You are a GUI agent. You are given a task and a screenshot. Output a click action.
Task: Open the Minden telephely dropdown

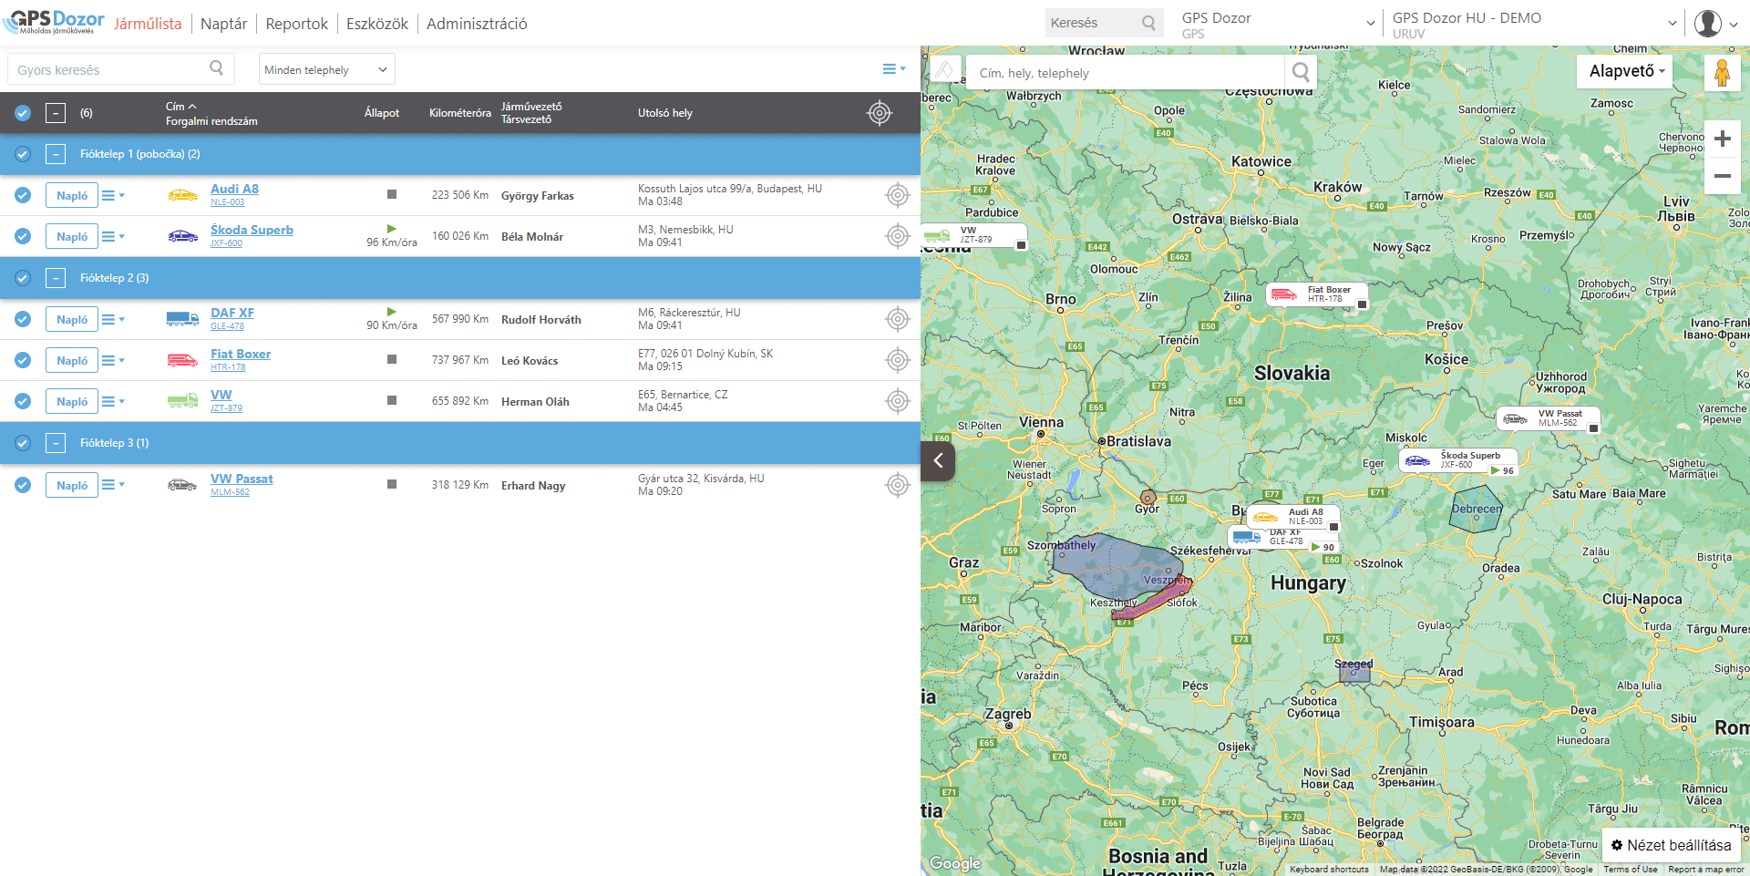point(326,69)
